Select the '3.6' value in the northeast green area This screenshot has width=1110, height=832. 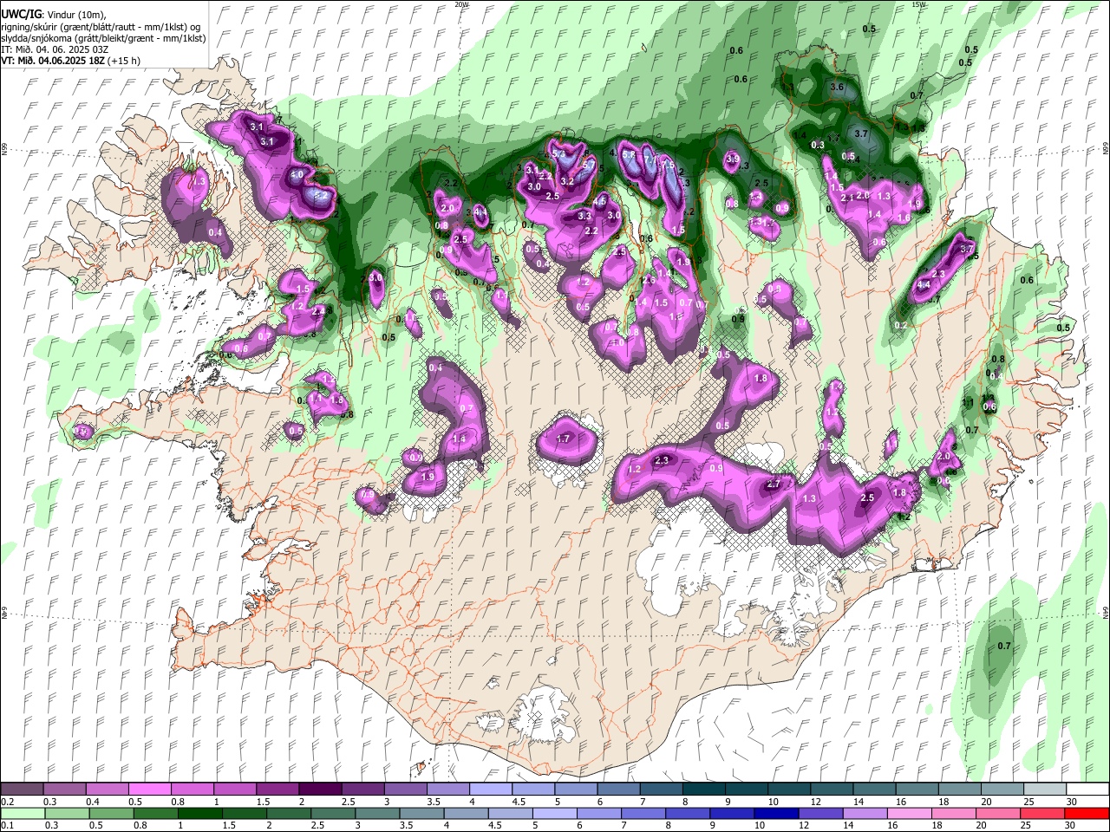pos(837,88)
